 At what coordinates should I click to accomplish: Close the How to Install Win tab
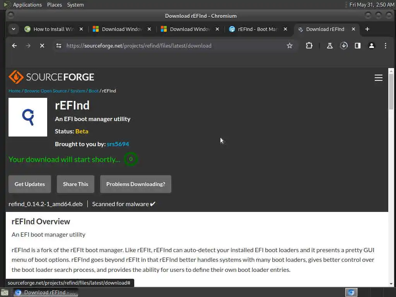coord(81,29)
